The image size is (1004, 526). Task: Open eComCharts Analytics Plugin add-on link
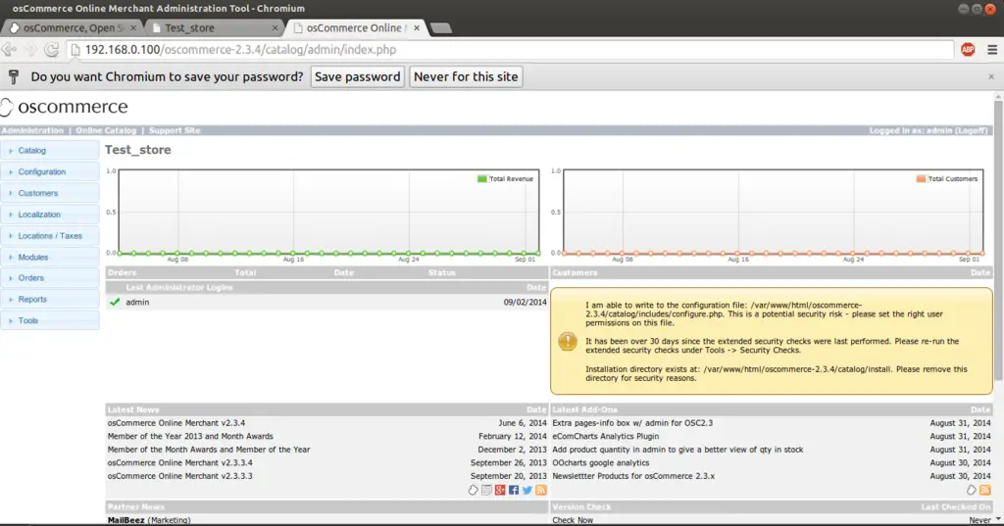click(605, 437)
